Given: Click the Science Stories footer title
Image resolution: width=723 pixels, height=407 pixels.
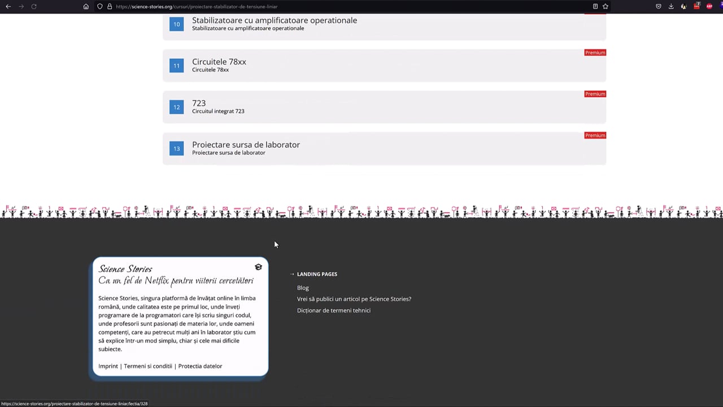Looking at the screenshot, I should coord(125,269).
